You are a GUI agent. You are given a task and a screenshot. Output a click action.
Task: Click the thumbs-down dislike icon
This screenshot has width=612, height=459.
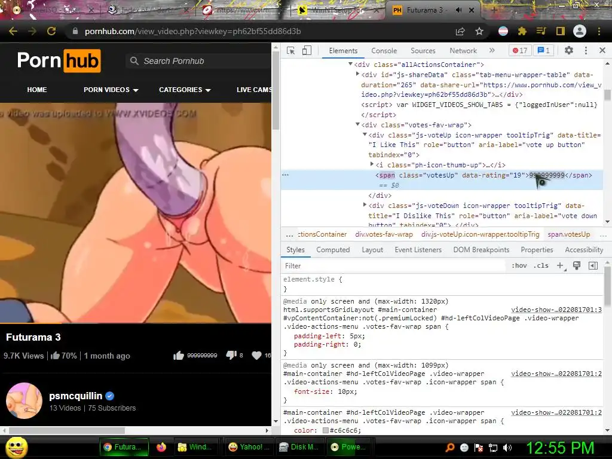point(231,355)
